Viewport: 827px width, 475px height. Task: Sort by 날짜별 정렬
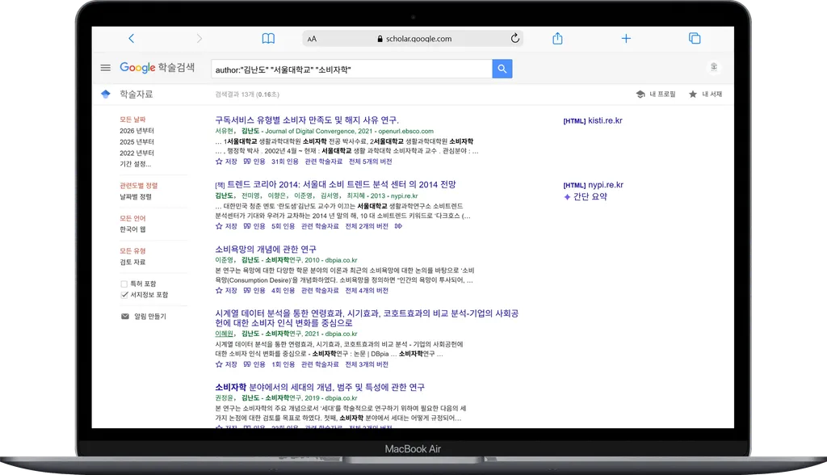tap(136, 197)
